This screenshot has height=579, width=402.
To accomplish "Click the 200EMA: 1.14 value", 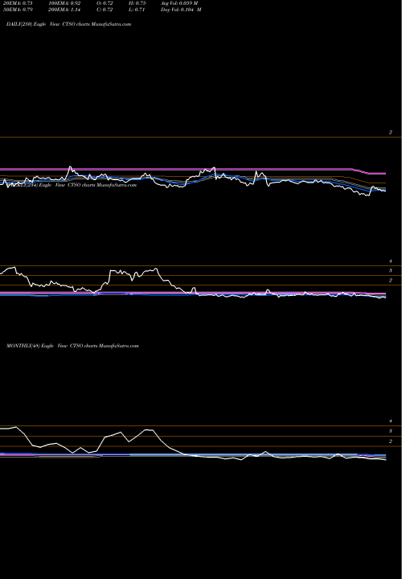I will (x=64, y=10).
